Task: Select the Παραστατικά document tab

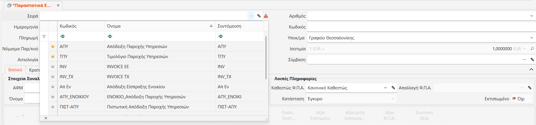Action: pyautogui.click(x=32, y=5)
